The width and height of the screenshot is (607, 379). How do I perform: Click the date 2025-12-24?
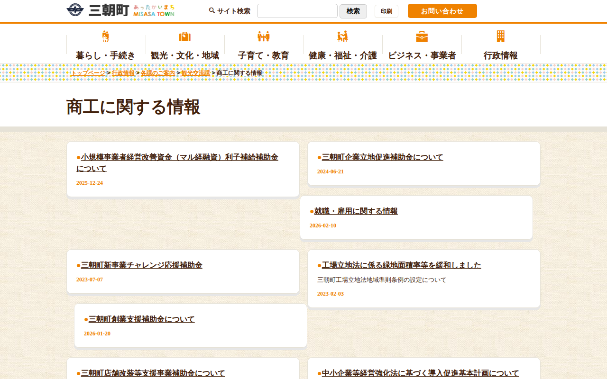tap(90, 183)
